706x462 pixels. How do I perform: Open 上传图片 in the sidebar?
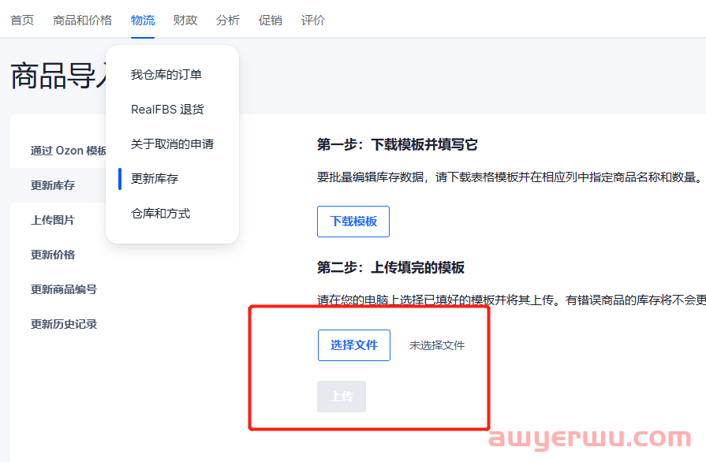[x=53, y=219]
